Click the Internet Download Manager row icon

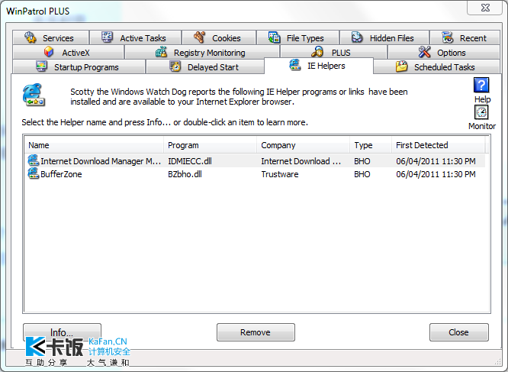[x=33, y=160]
